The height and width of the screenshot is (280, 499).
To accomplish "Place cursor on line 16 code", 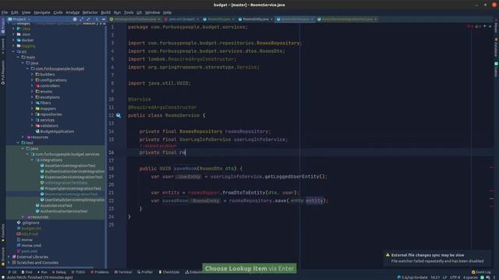I will pos(162,152).
